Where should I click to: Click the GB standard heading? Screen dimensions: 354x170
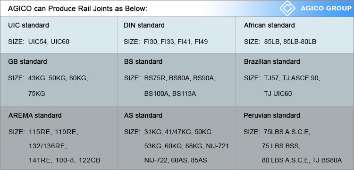27,61
